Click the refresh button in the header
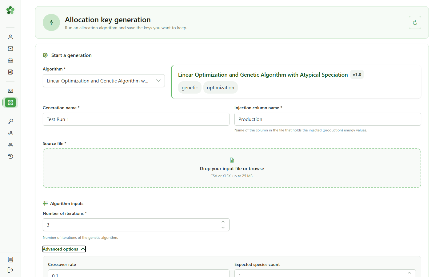 (415, 22)
